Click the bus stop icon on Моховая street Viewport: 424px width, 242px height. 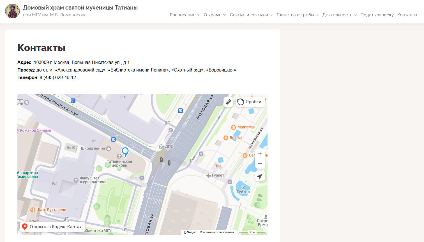180,111
